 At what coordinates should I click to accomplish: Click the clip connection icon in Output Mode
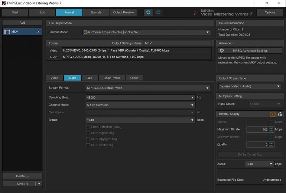(x=87, y=32)
